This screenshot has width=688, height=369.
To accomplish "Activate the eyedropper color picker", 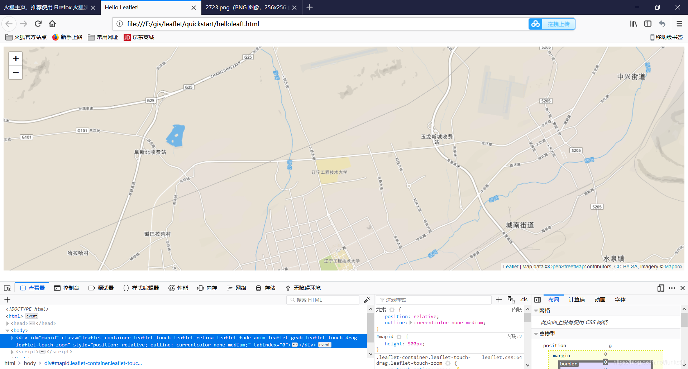I will (367, 299).
